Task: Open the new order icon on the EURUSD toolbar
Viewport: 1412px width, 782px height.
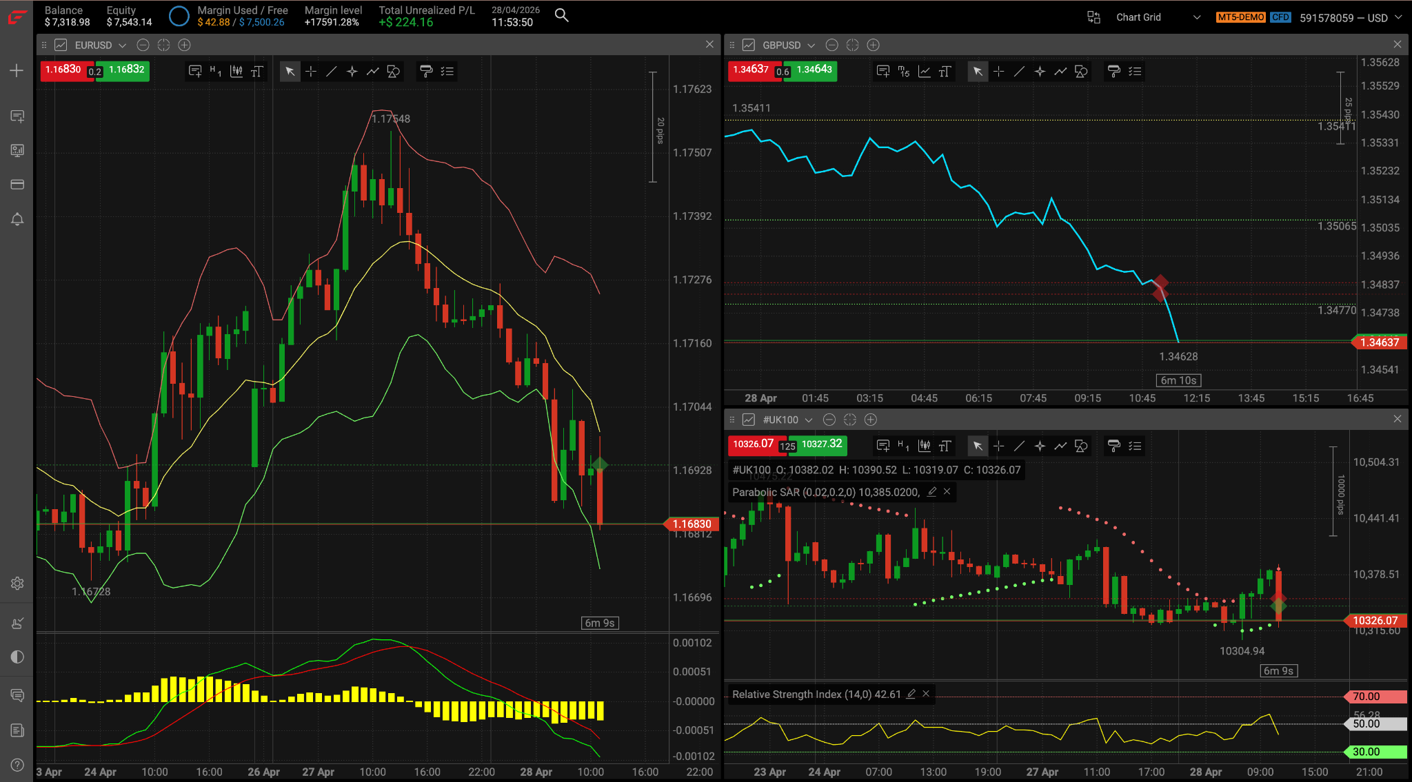Action: 195,71
